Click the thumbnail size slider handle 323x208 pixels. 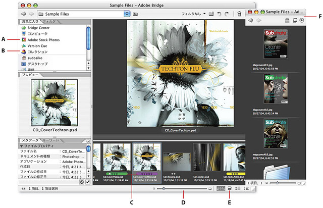tap(164, 188)
